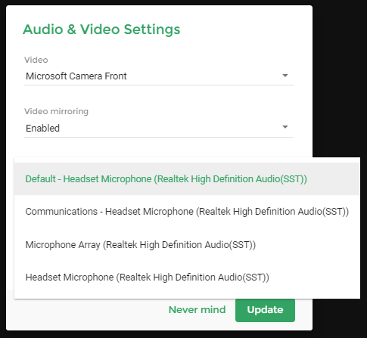The height and width of the screenshot is (338, 367).
Task: Select Communications - Headset Microphone option
Action: point(187,212)
